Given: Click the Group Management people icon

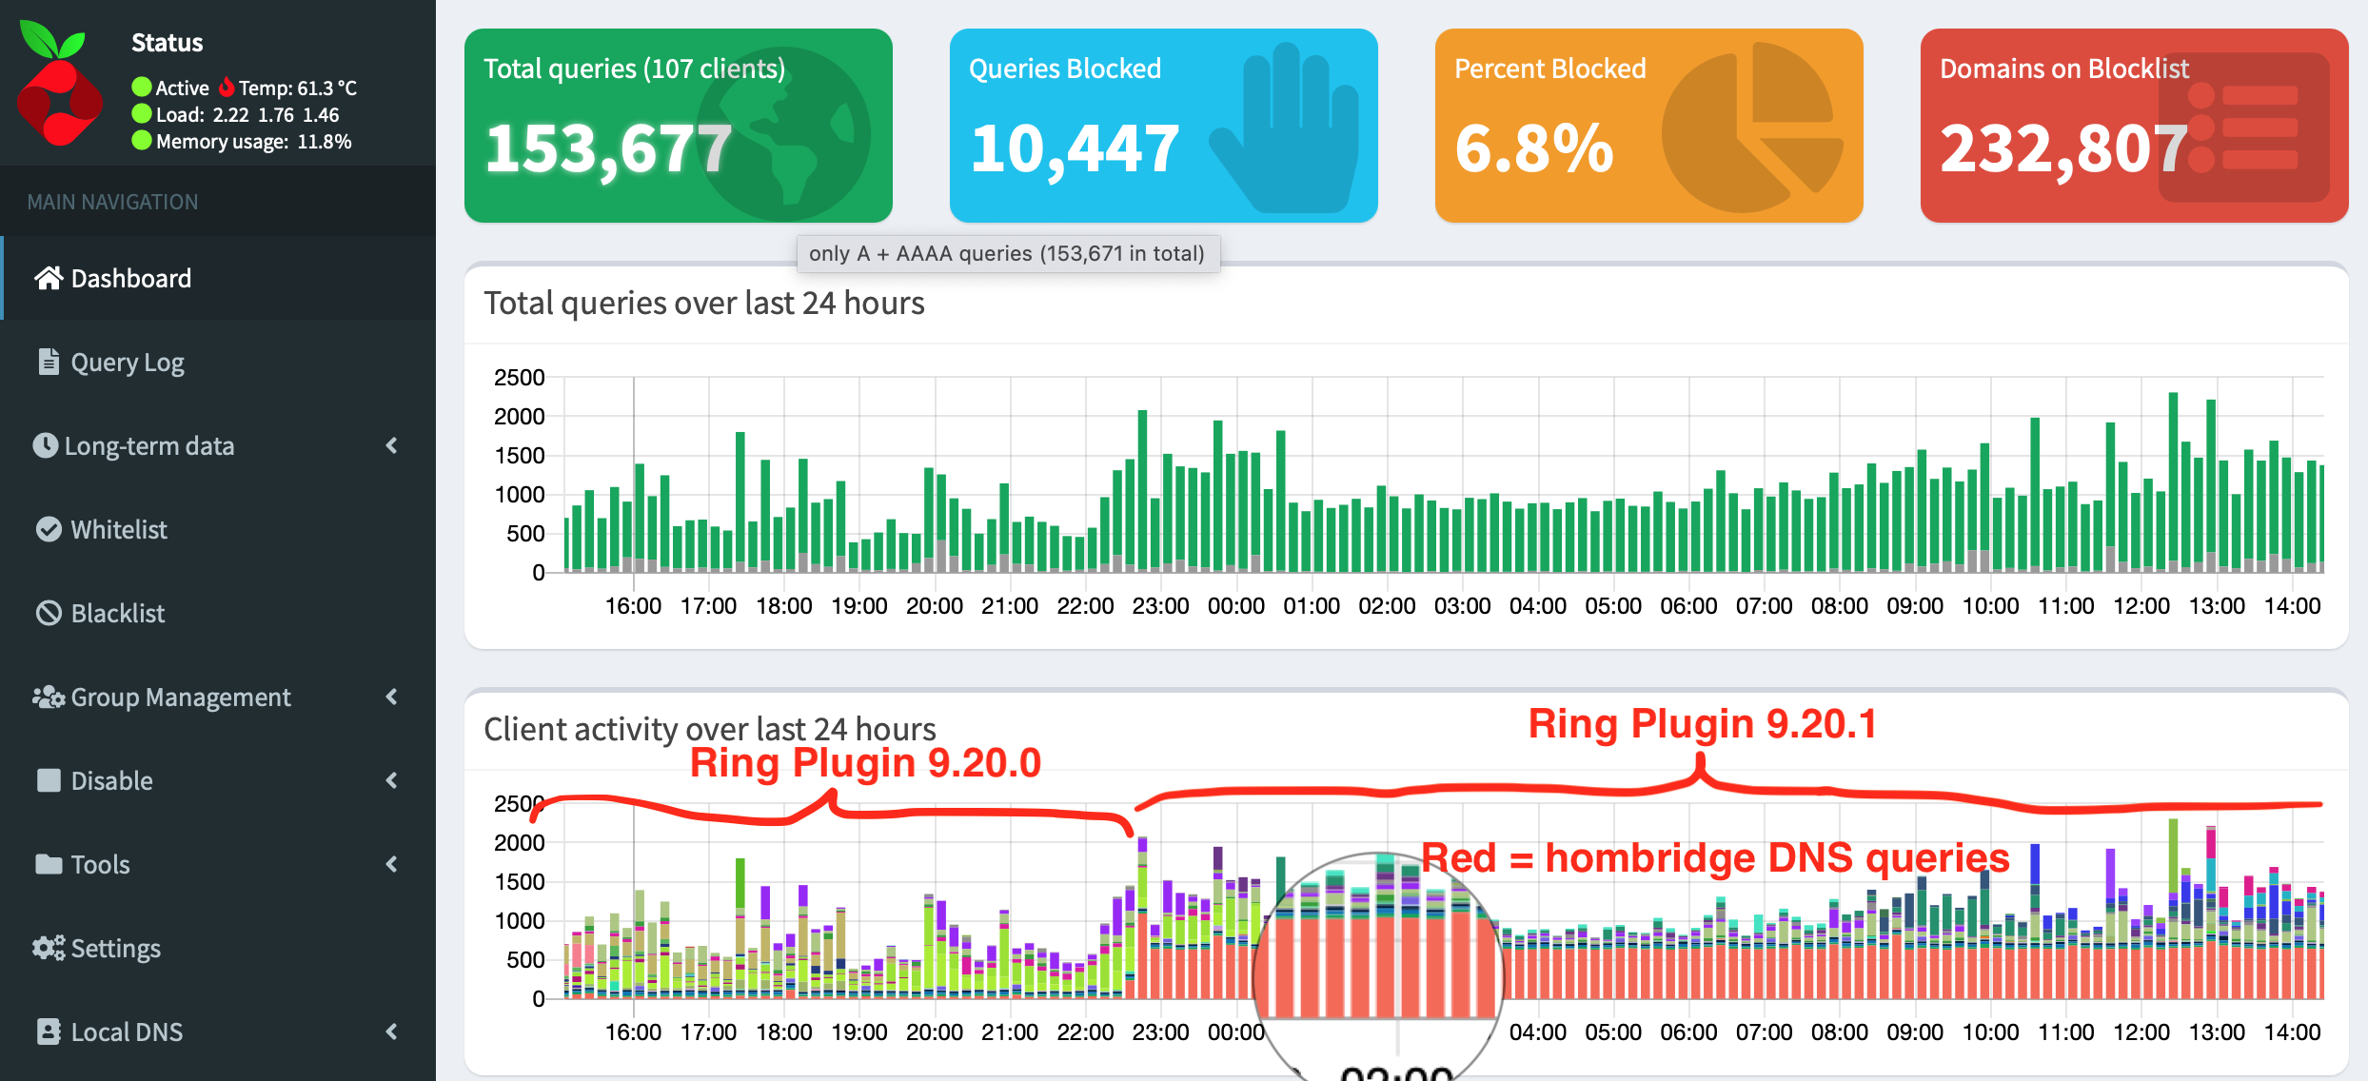Looking at the screenshot, I should pos(49,697).
